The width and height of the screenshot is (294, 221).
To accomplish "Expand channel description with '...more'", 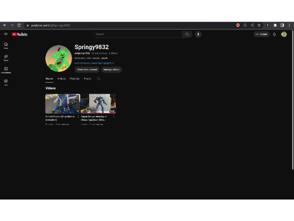I will 104,58.
